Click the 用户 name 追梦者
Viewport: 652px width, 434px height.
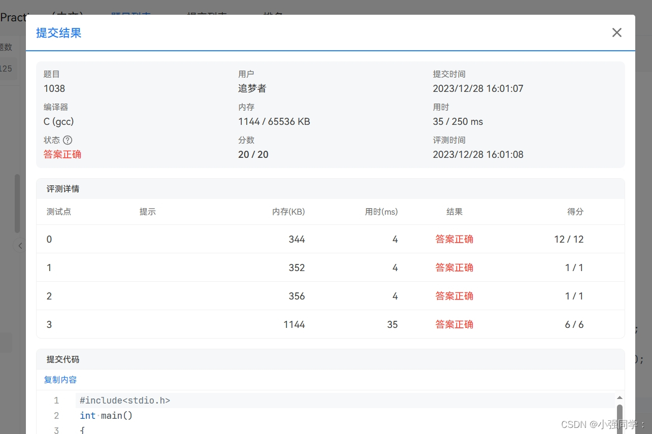(252, 88)
